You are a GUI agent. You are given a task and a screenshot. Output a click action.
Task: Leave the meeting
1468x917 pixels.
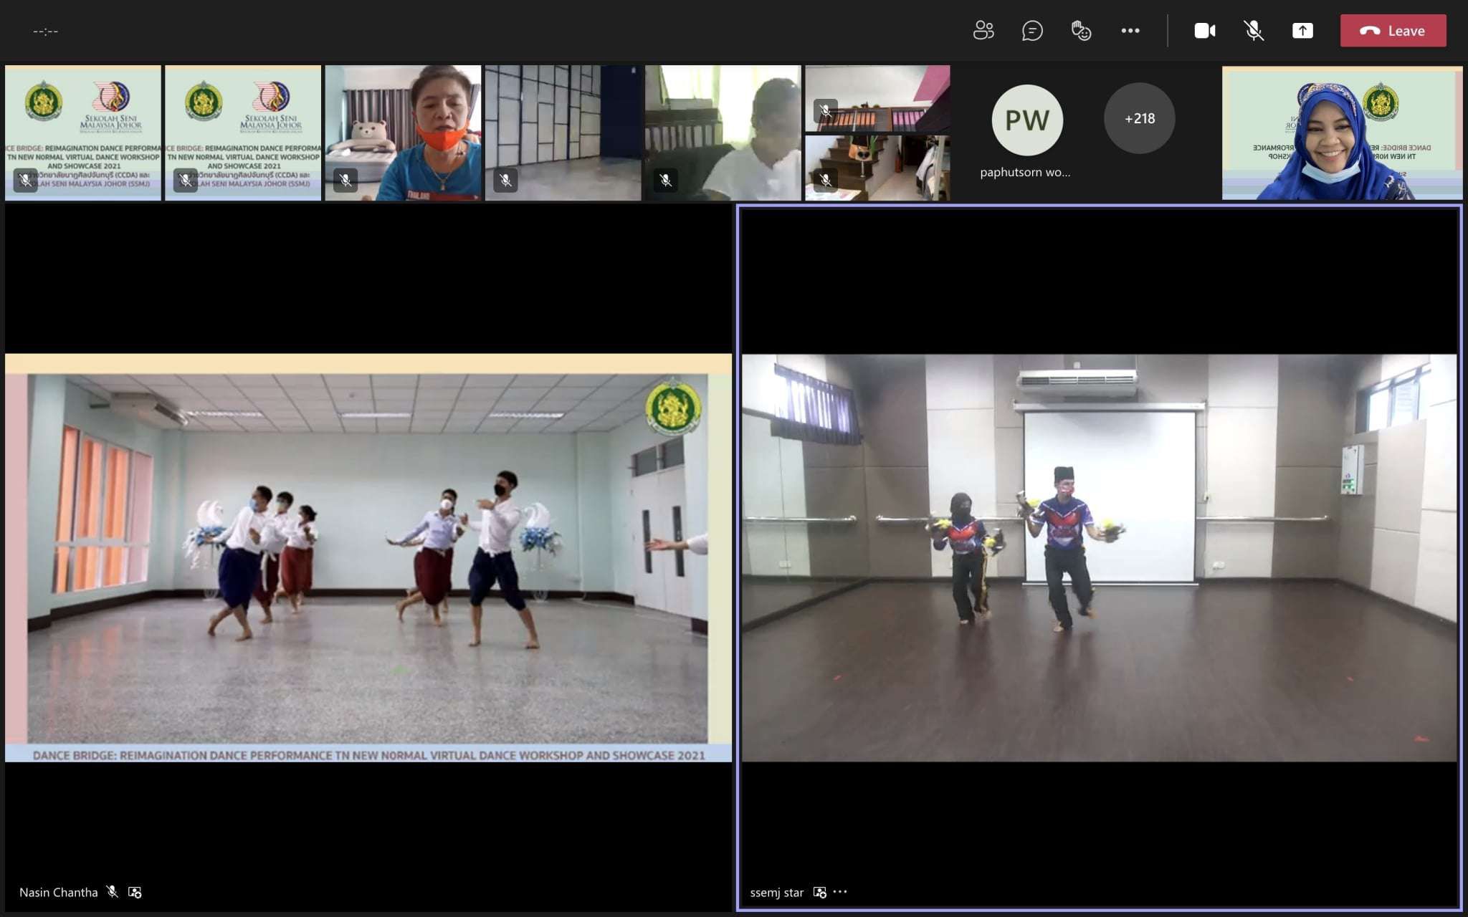(x=1393, y=31)
